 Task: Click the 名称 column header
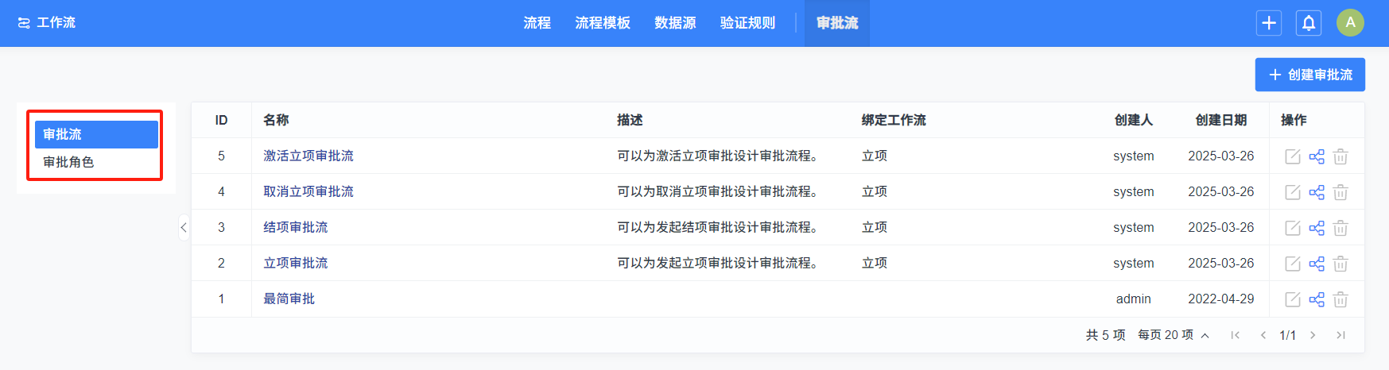coord(276,120)
